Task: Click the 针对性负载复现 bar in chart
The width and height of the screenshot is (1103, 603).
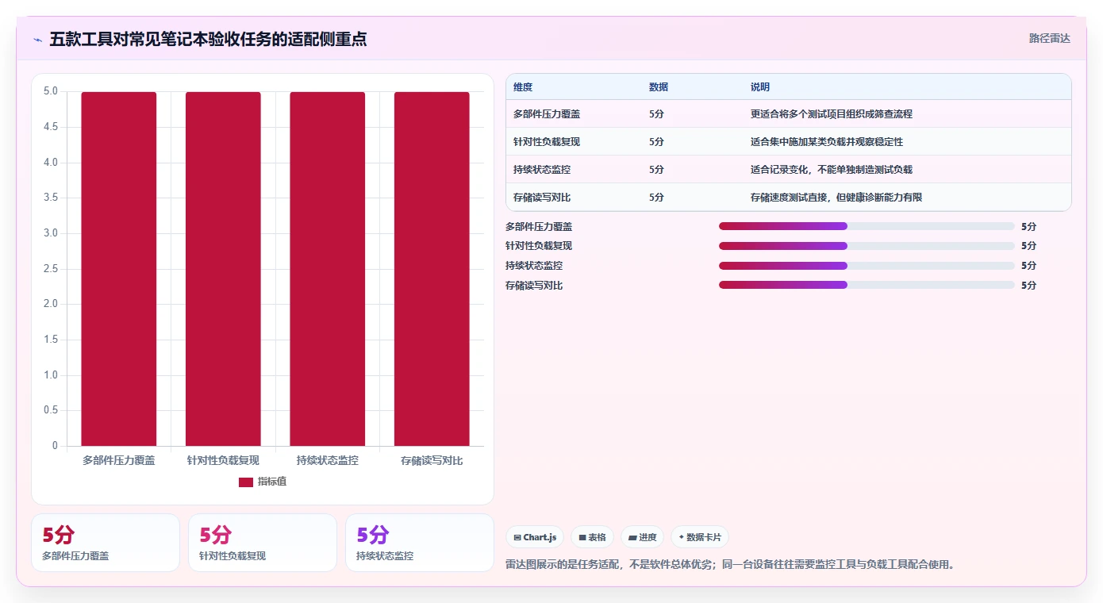Action: pos(223,269)
